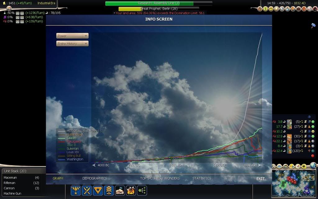Toggle the tile grid minimap icon

(x=279, y=167)
